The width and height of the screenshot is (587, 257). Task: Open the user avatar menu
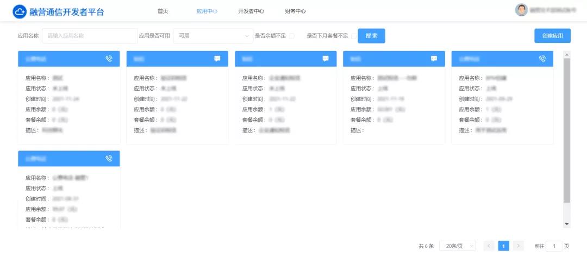(x=521, y=10)
